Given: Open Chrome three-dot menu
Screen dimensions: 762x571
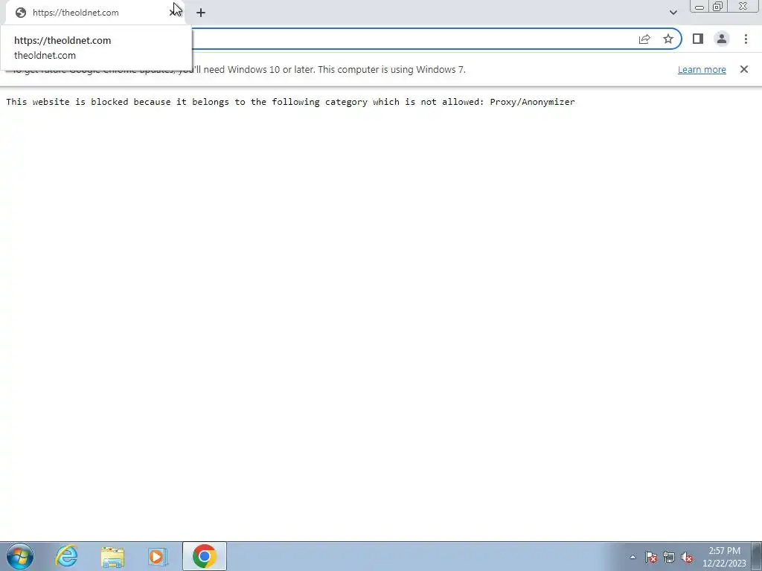Looking at the screenshot, I should tap(746, 39).
